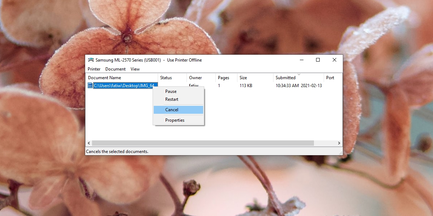Click the horizontal scrollbar right arrow
Screen dimensions: 433x216
[x=339, y=143]
